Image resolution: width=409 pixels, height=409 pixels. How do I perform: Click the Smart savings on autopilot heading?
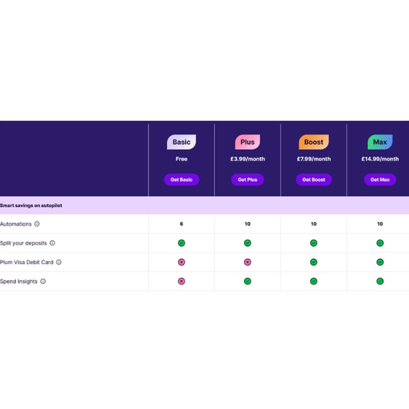point(31,206)
